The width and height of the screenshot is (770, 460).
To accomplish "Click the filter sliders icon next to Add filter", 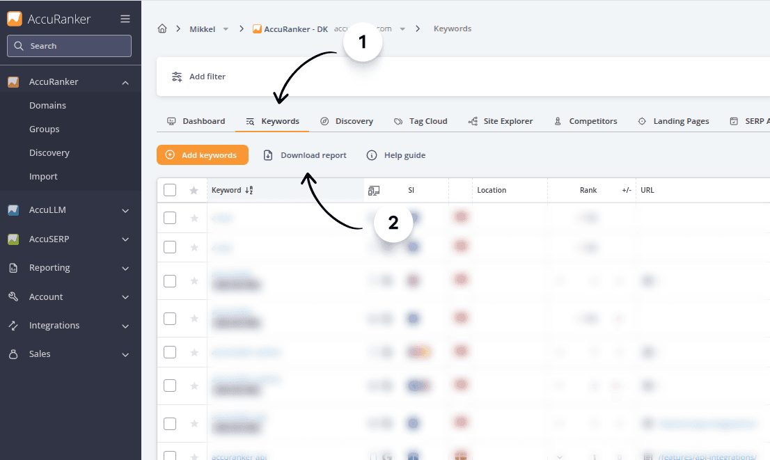I will (177, 77).
